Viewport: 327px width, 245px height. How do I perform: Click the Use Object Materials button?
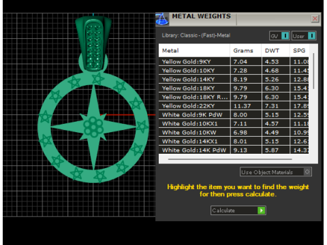[276, 171]
